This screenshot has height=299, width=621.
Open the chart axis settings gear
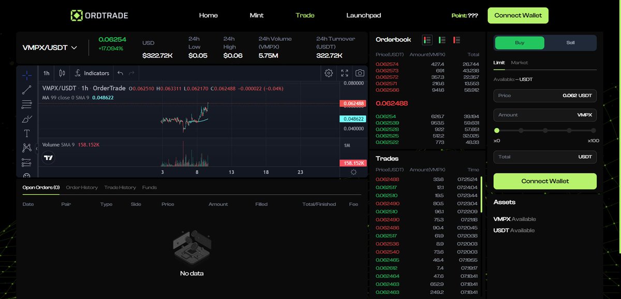click(x=353, y=172)
